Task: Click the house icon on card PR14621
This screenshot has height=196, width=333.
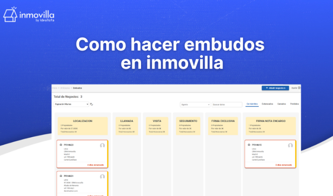Action: [61, 176]
